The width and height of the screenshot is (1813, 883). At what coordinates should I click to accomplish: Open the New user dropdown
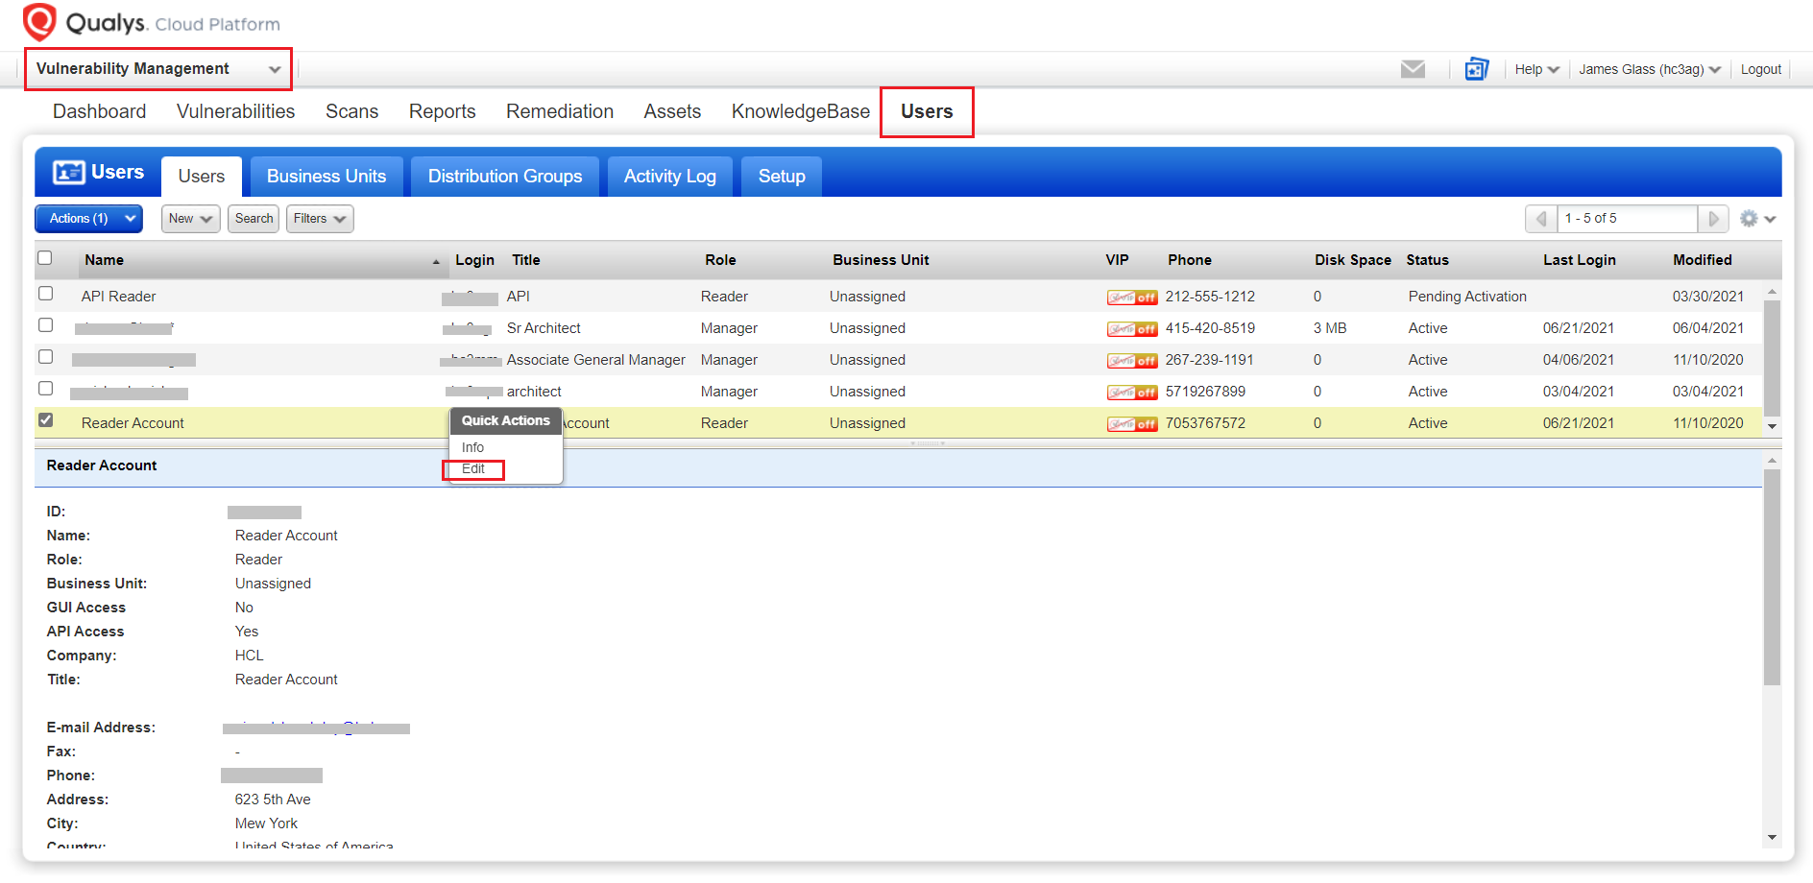(190, 219)
